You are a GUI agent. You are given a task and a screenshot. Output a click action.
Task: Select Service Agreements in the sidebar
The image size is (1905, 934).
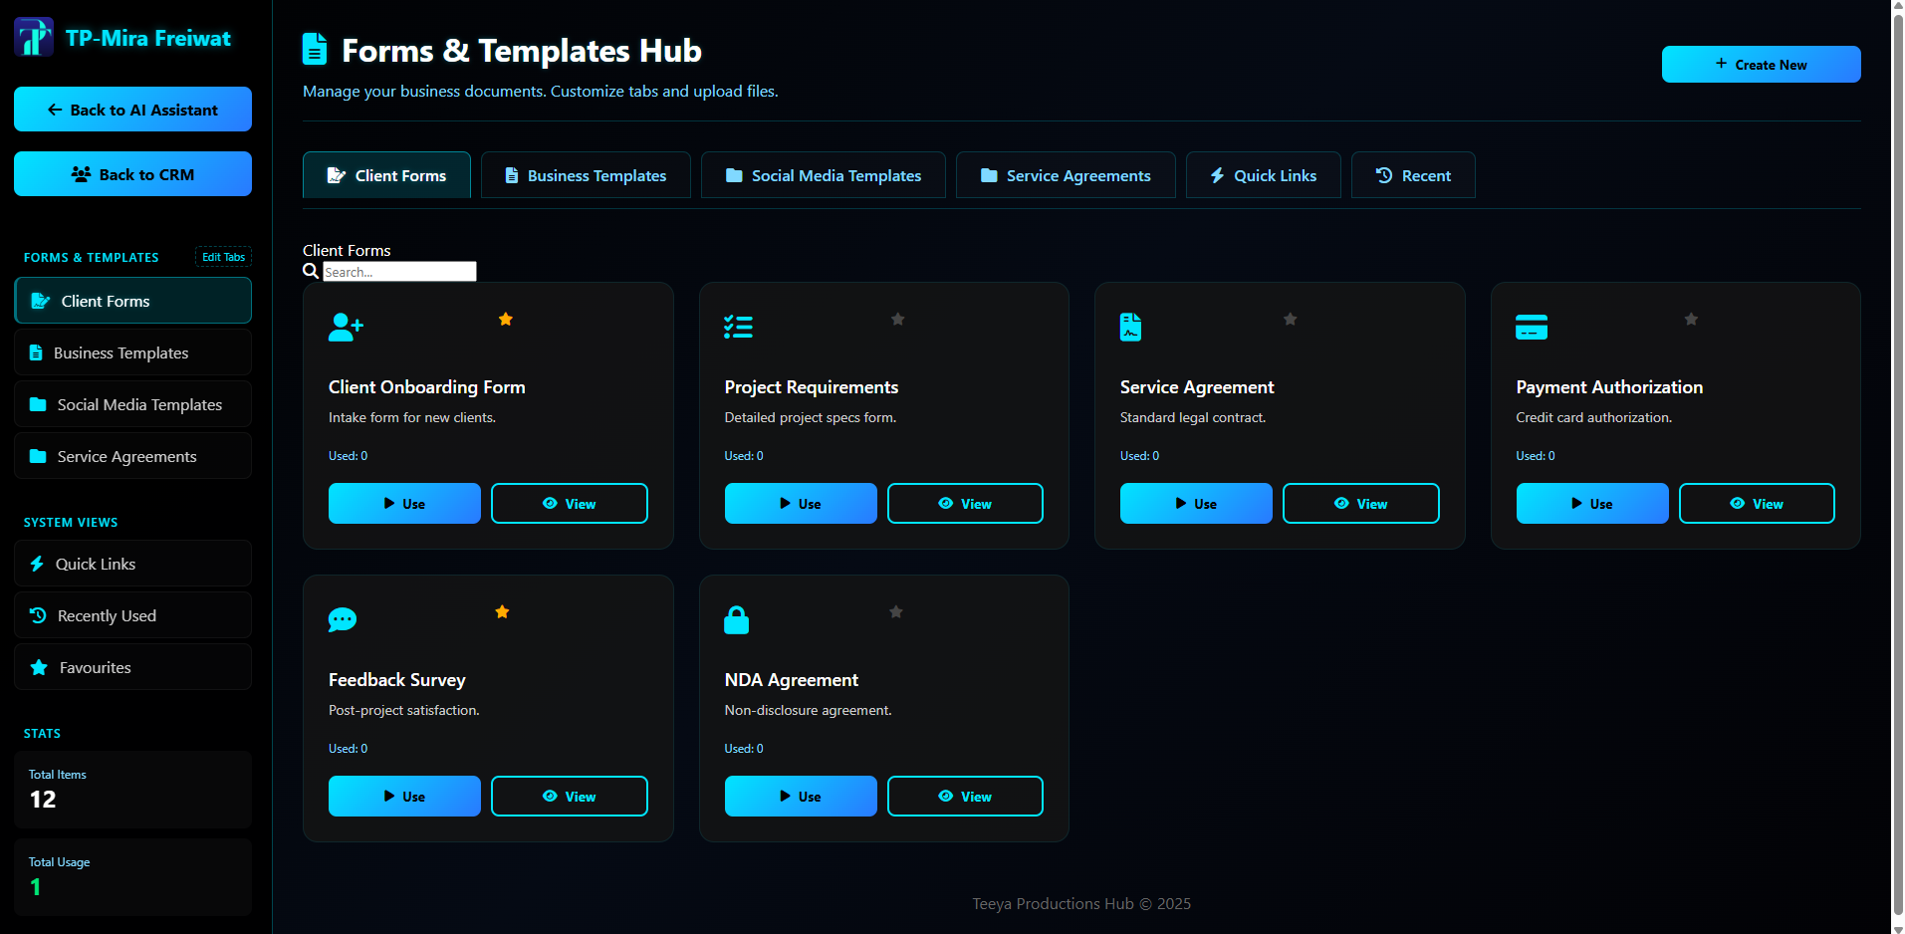[131, 456]
